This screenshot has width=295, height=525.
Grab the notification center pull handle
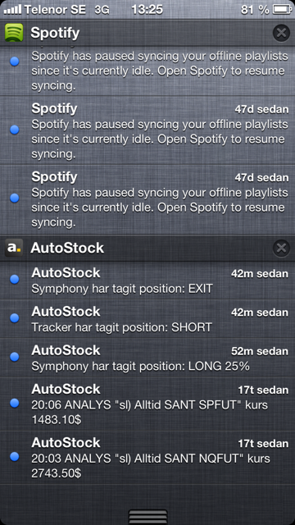(147, 517)
